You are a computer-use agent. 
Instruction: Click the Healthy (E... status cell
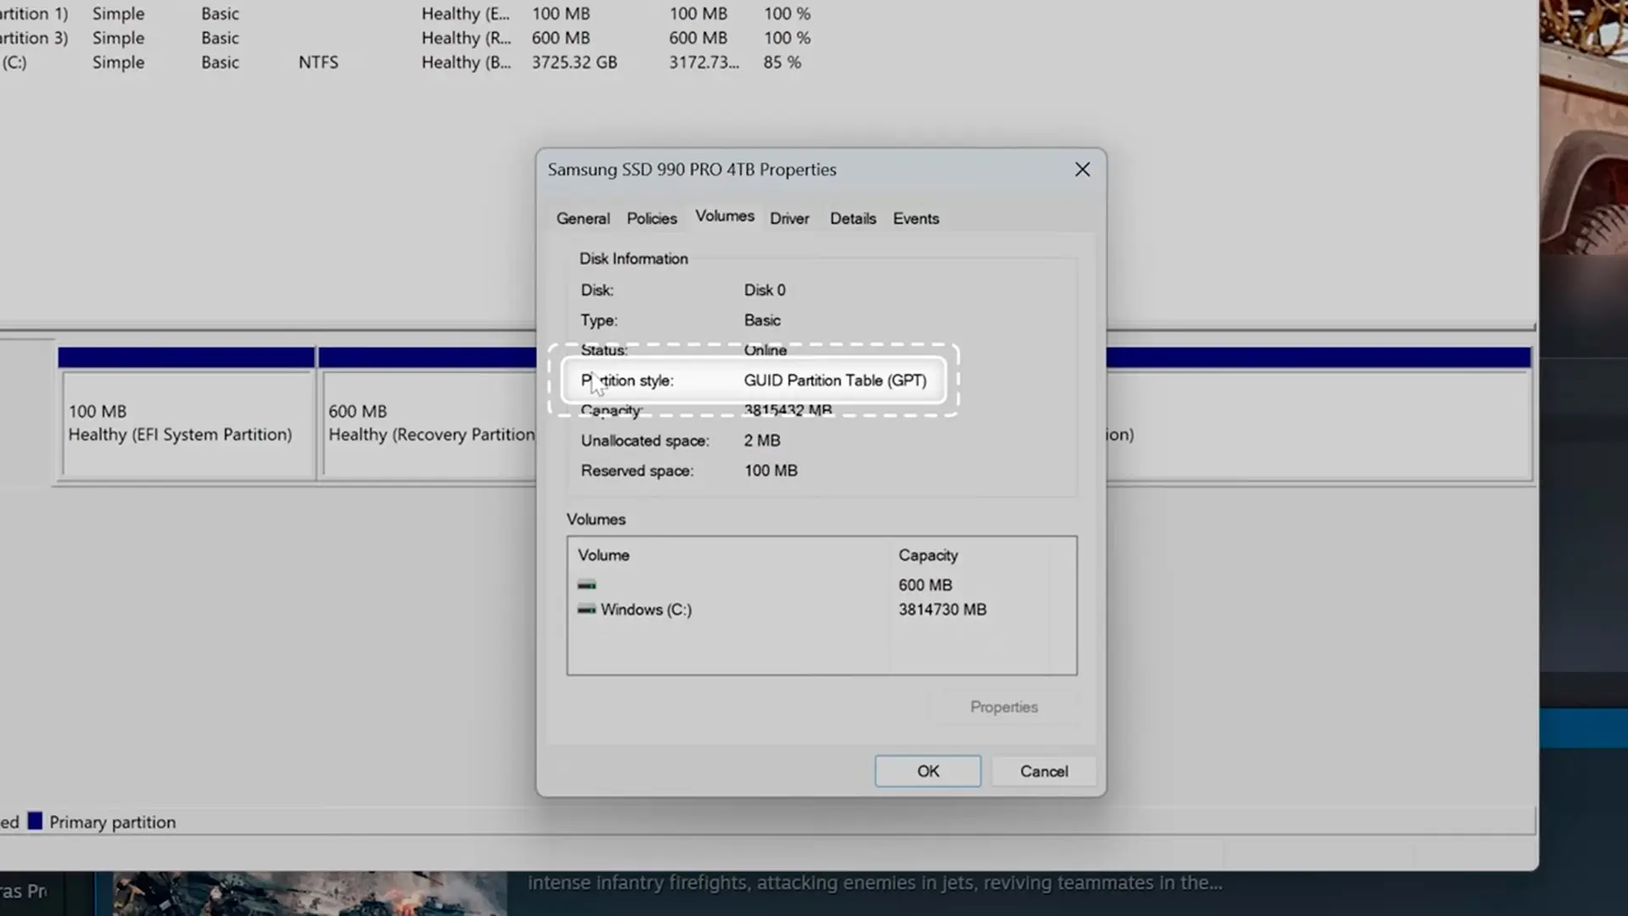tap(466, 14)
